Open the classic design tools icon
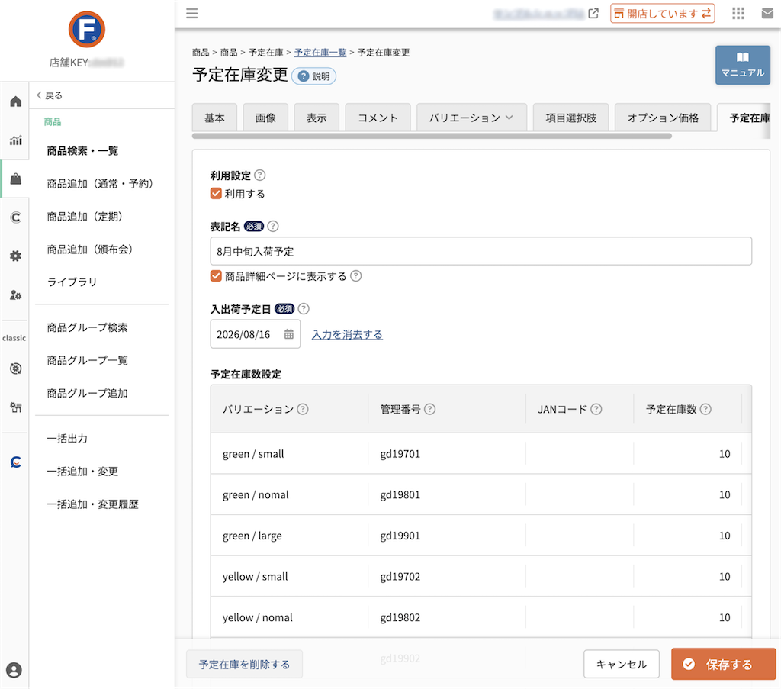Viewport: 781px width, 689px height. coord(15,407)
